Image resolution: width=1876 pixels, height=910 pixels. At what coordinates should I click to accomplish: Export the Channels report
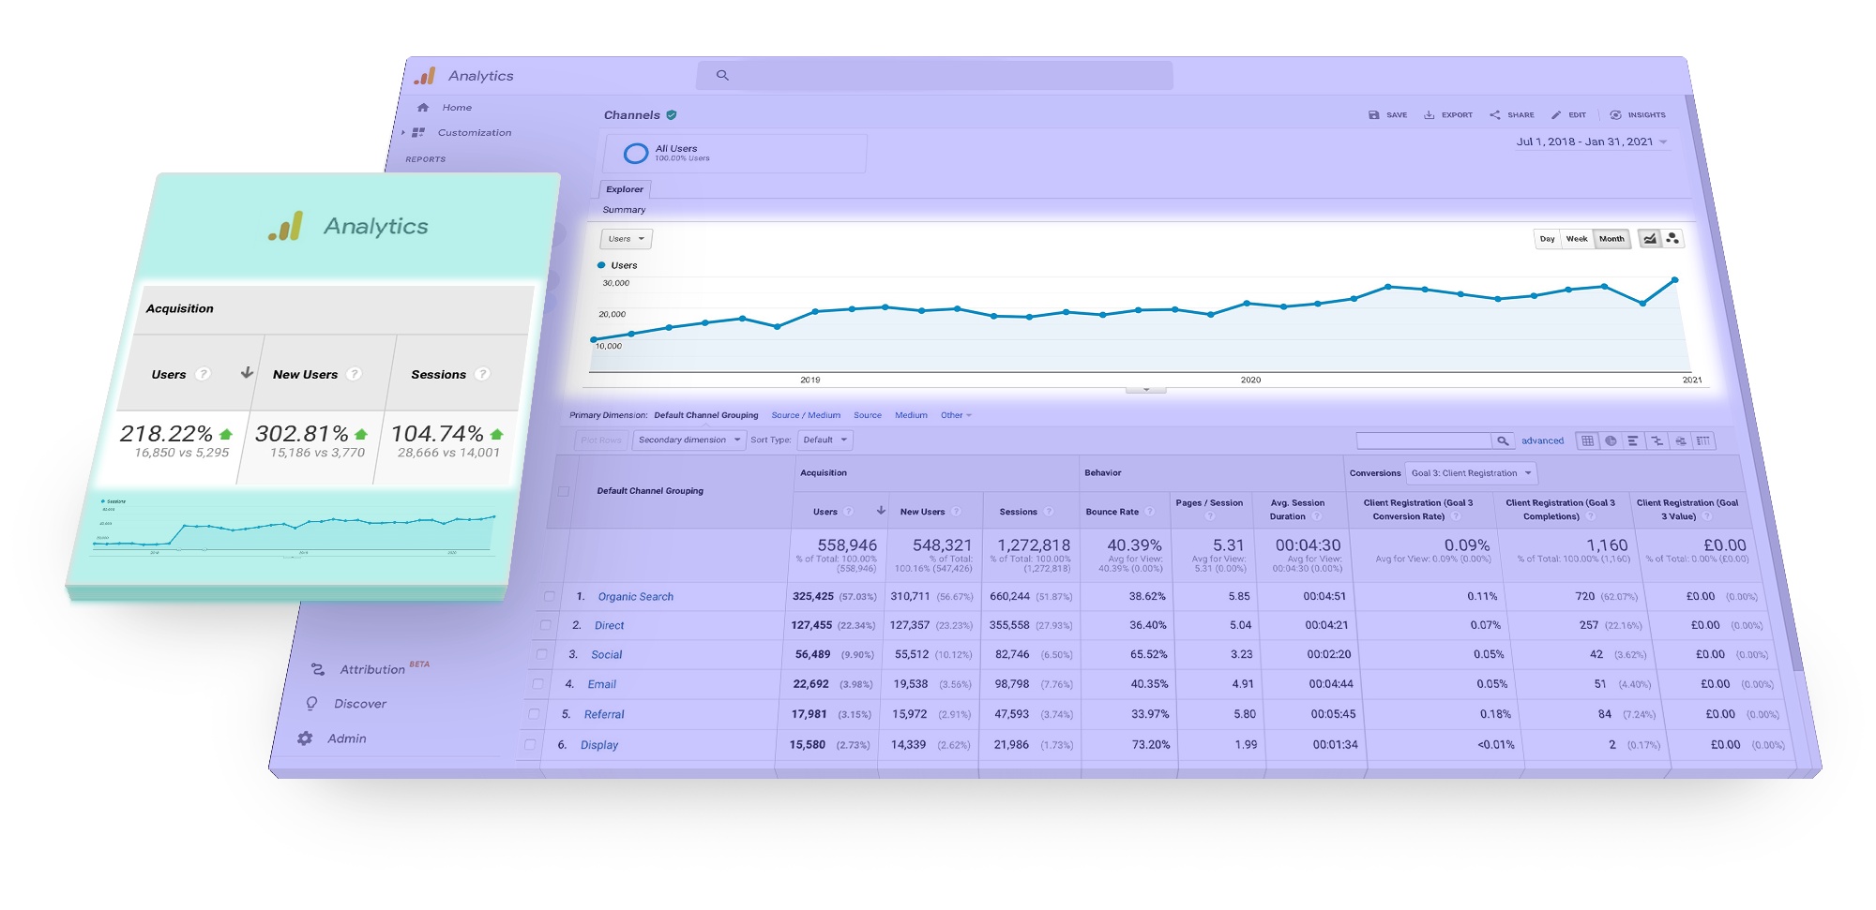pyautogui.click(x=1448, y=115)
